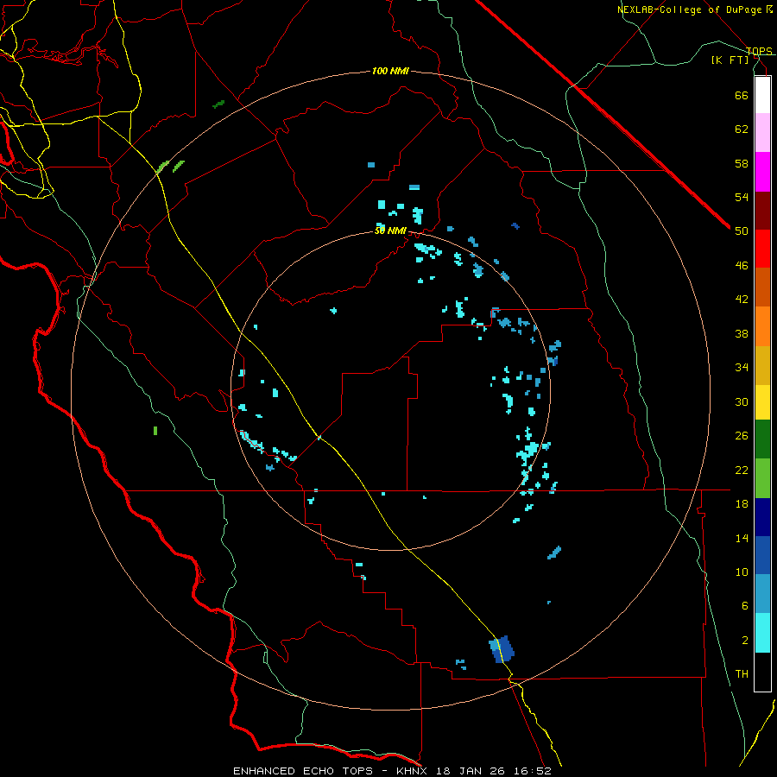The image size is (777, 777).
Task: Click the TH label on the legend
Action: pos(742,674)
